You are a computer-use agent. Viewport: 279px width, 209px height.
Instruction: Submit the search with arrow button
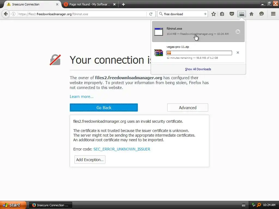(205, 14)
